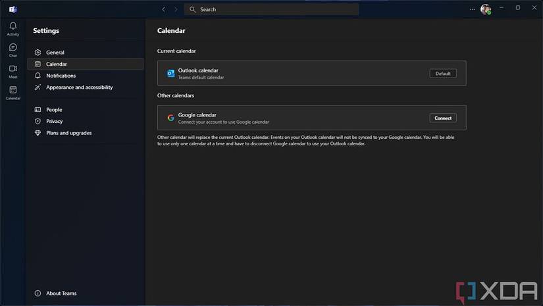Open Plans and upgrades

pyautogui.click(x=86, y=133)
